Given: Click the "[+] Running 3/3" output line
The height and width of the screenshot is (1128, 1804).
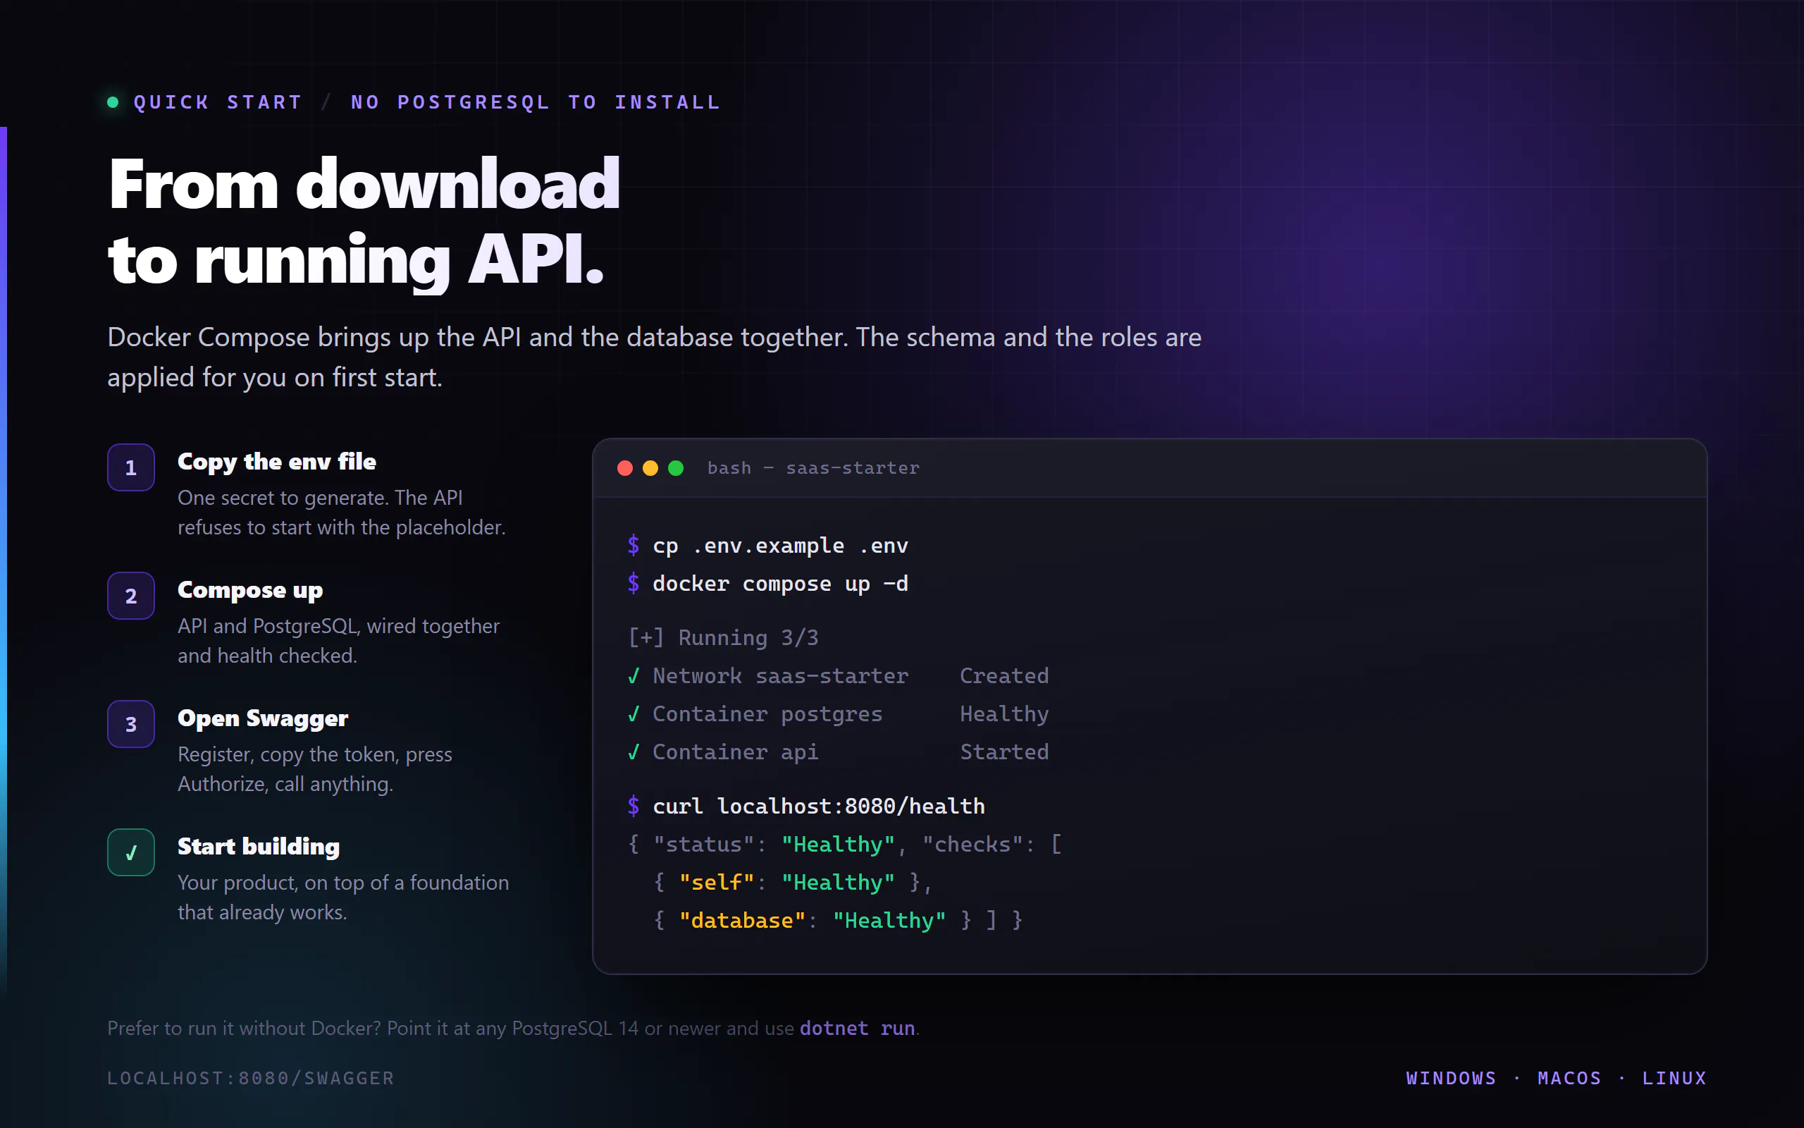Looking at the screenshot, I should tap(723, 638).
